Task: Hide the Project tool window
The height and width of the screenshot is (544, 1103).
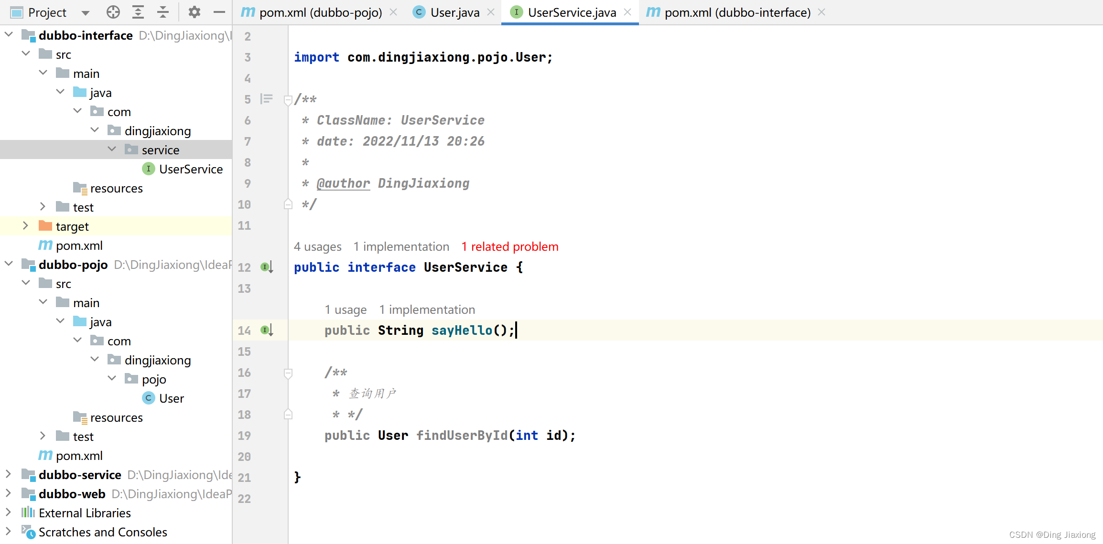Action: coord(219,12)
